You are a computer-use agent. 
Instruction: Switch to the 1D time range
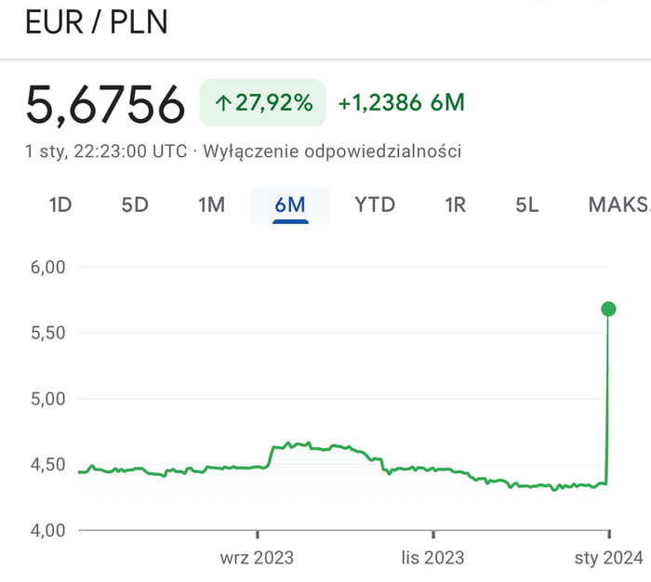click(60, 205)
